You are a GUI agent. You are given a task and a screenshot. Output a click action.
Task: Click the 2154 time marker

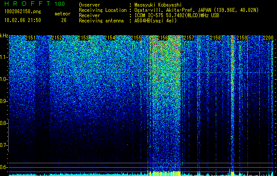[x=110, y=38]
